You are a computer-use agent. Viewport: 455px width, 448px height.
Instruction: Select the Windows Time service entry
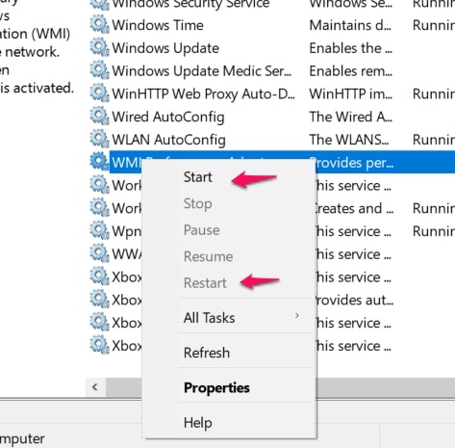pyautogui.click(x=272, y=25)
